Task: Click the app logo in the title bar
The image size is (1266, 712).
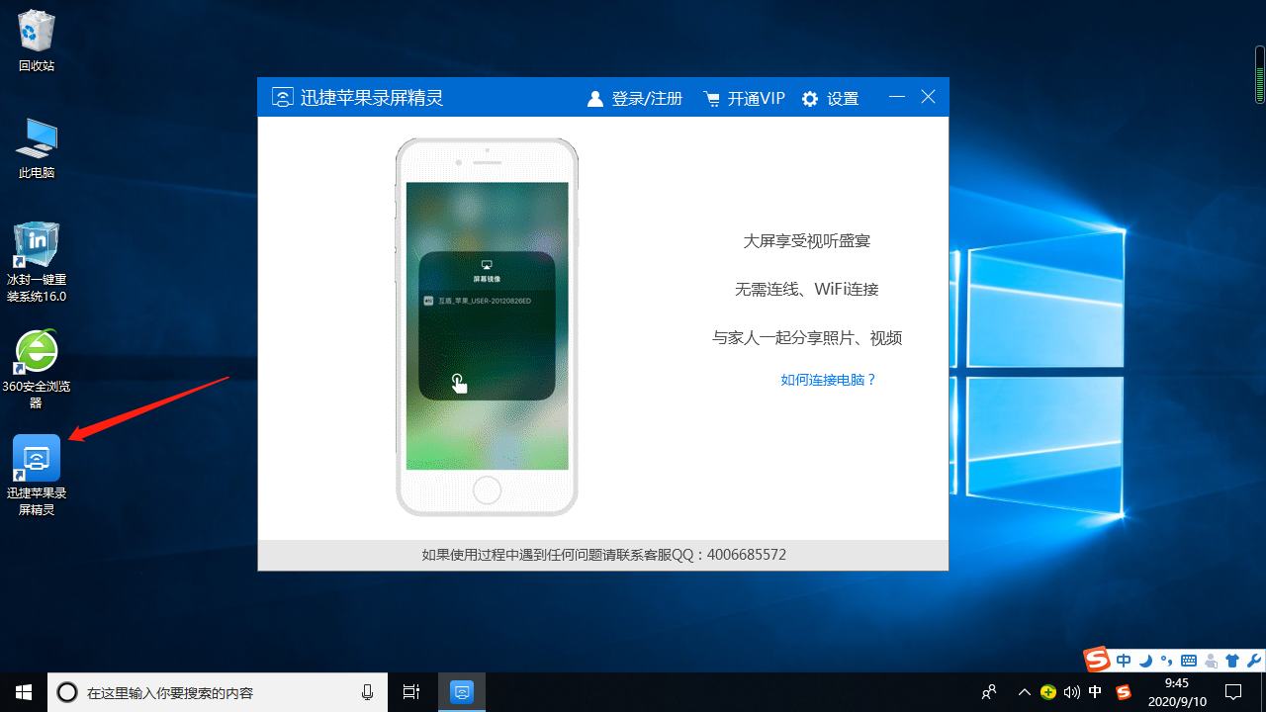Action: tap(283, 98)
